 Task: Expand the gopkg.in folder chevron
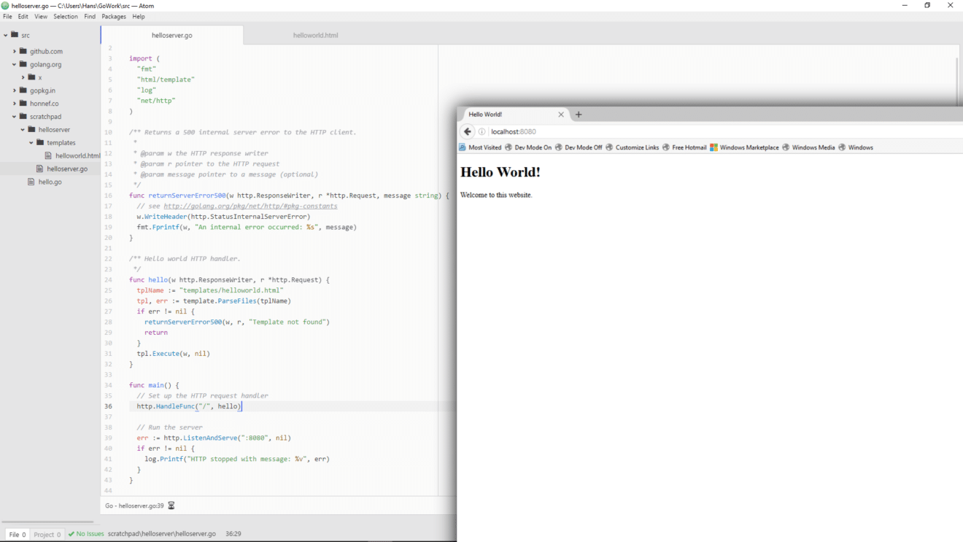pos(14,90)
